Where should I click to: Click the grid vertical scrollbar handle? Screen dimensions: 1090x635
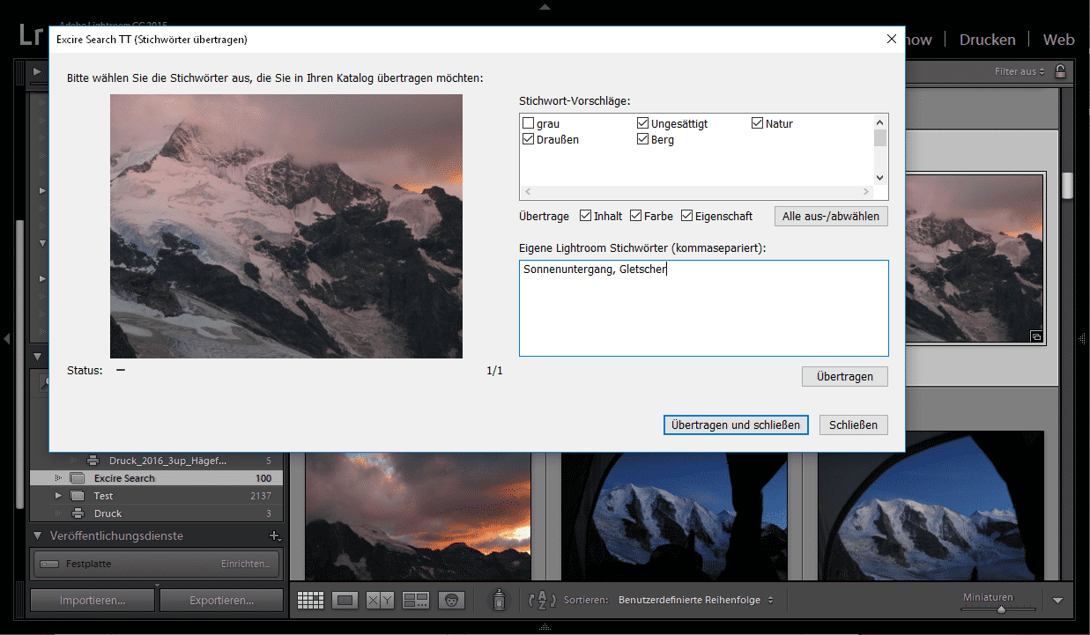coord(1067,184)
